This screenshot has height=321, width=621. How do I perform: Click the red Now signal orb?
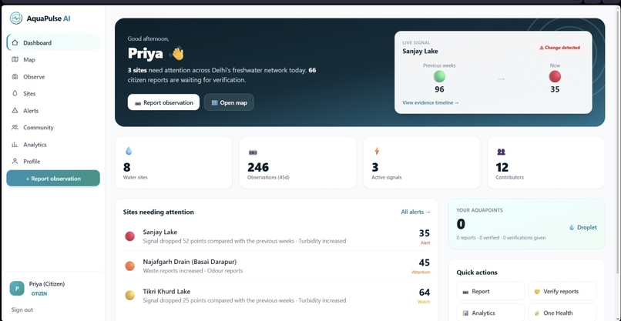tap(555, 76)
